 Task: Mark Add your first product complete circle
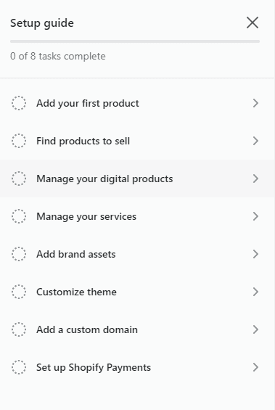click(19, 103)
